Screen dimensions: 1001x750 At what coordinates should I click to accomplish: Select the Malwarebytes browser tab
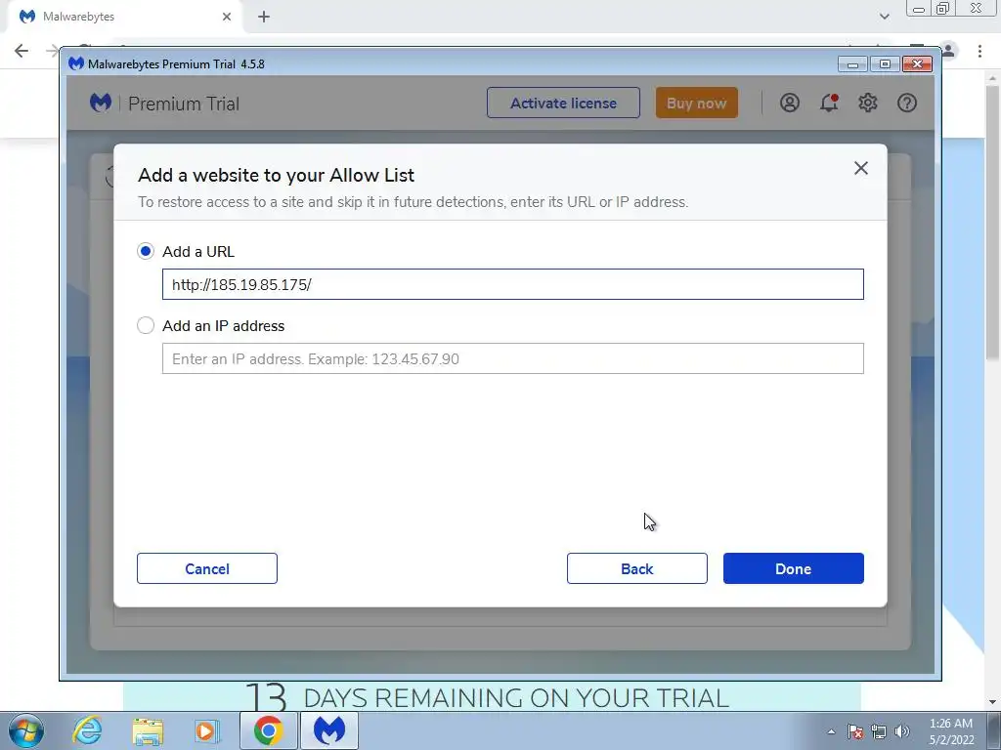click(x=124, y=17)
